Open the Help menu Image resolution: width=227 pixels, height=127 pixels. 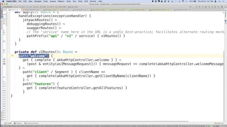click(x=100, y=1)
